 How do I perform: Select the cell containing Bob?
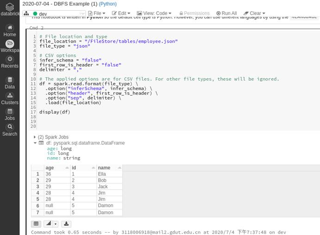[110, 180]
